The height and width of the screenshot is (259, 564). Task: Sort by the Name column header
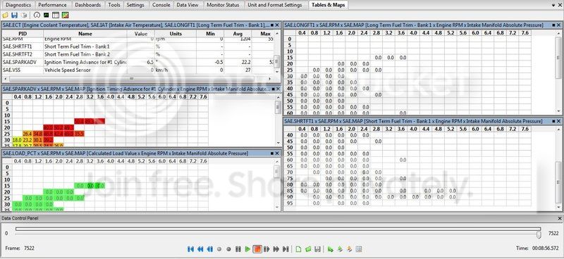tap(85, 34)
